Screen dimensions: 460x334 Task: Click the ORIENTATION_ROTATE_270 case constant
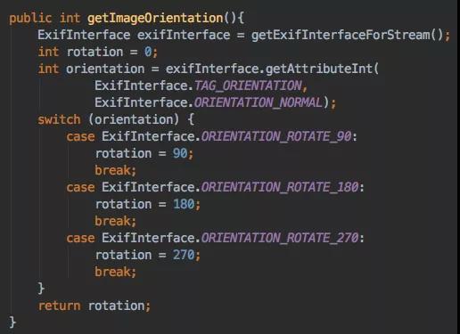pos(280,239)
